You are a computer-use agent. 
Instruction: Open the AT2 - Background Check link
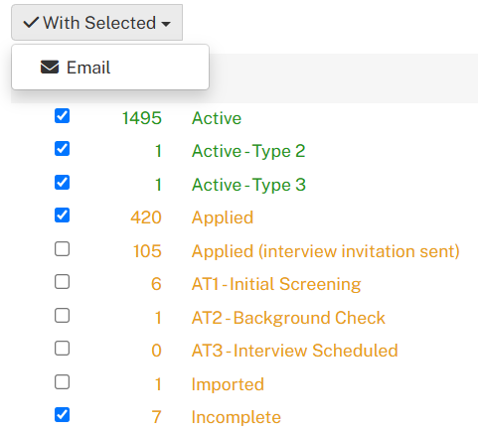point(288,318)
